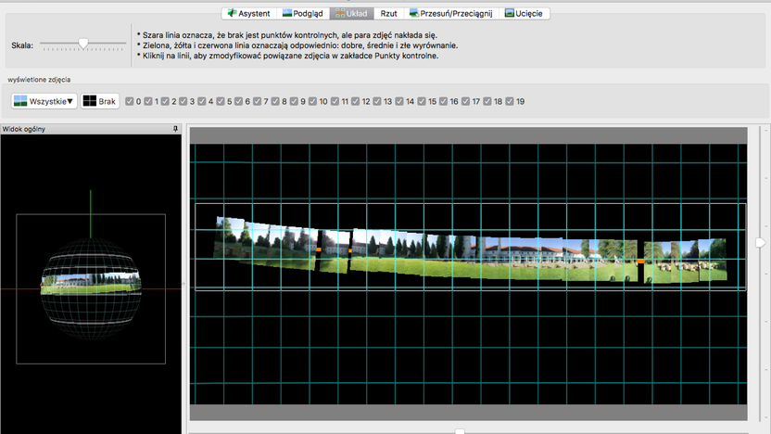Click the horizontal slider handle below preview

pyautogui.click(x=460, y=431)
